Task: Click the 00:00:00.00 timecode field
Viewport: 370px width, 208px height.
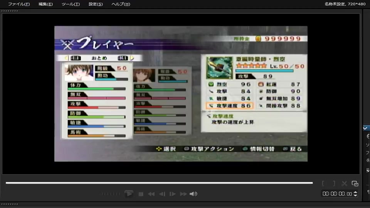Action: (x=338, y=194)
